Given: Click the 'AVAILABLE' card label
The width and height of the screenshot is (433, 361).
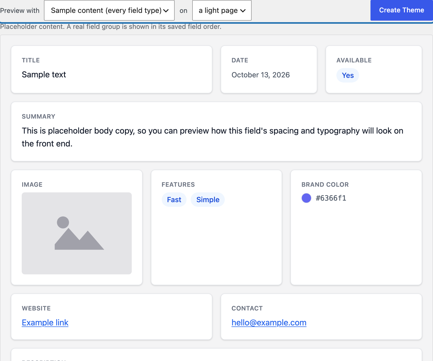Looking at the screenshot, I should pyautogui.click(x=354, y=60).
